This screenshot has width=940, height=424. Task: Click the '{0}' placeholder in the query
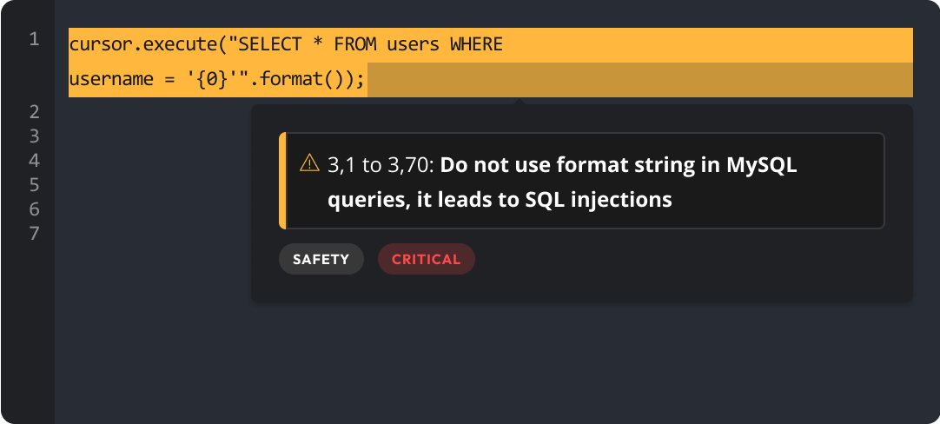pyautogui.click(x=214, y=79)
